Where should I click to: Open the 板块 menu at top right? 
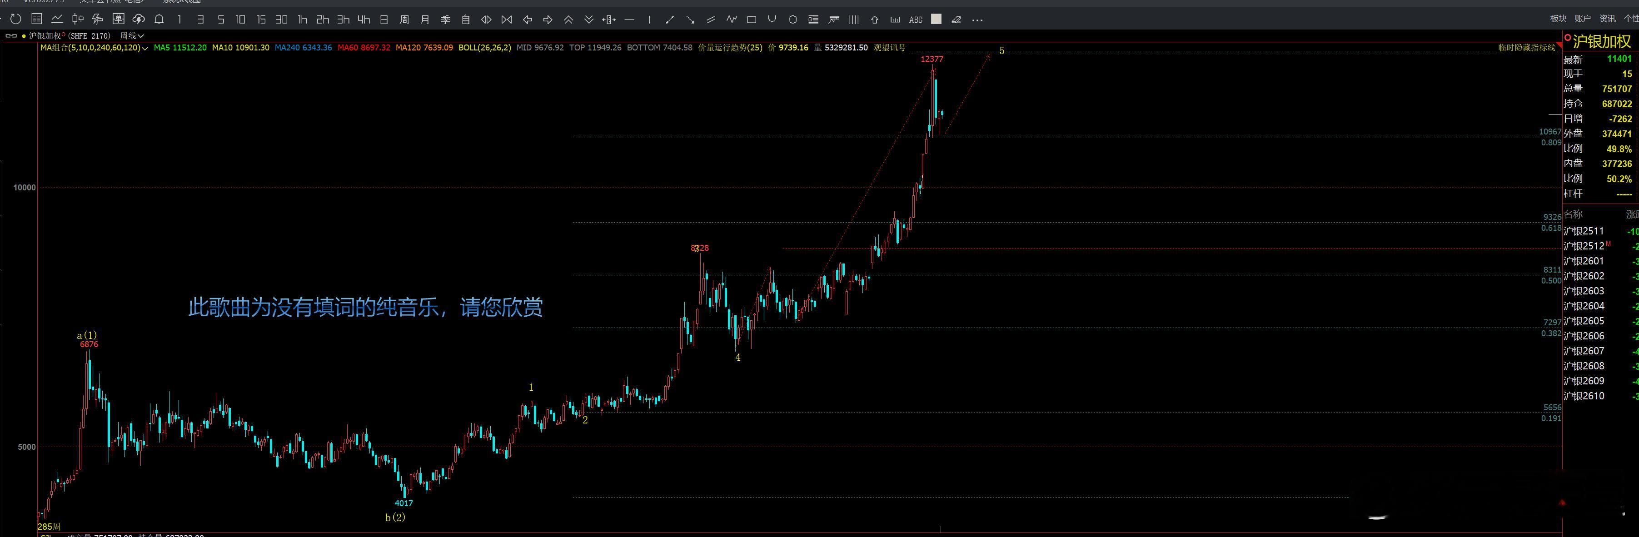(x=1558, y=19)
